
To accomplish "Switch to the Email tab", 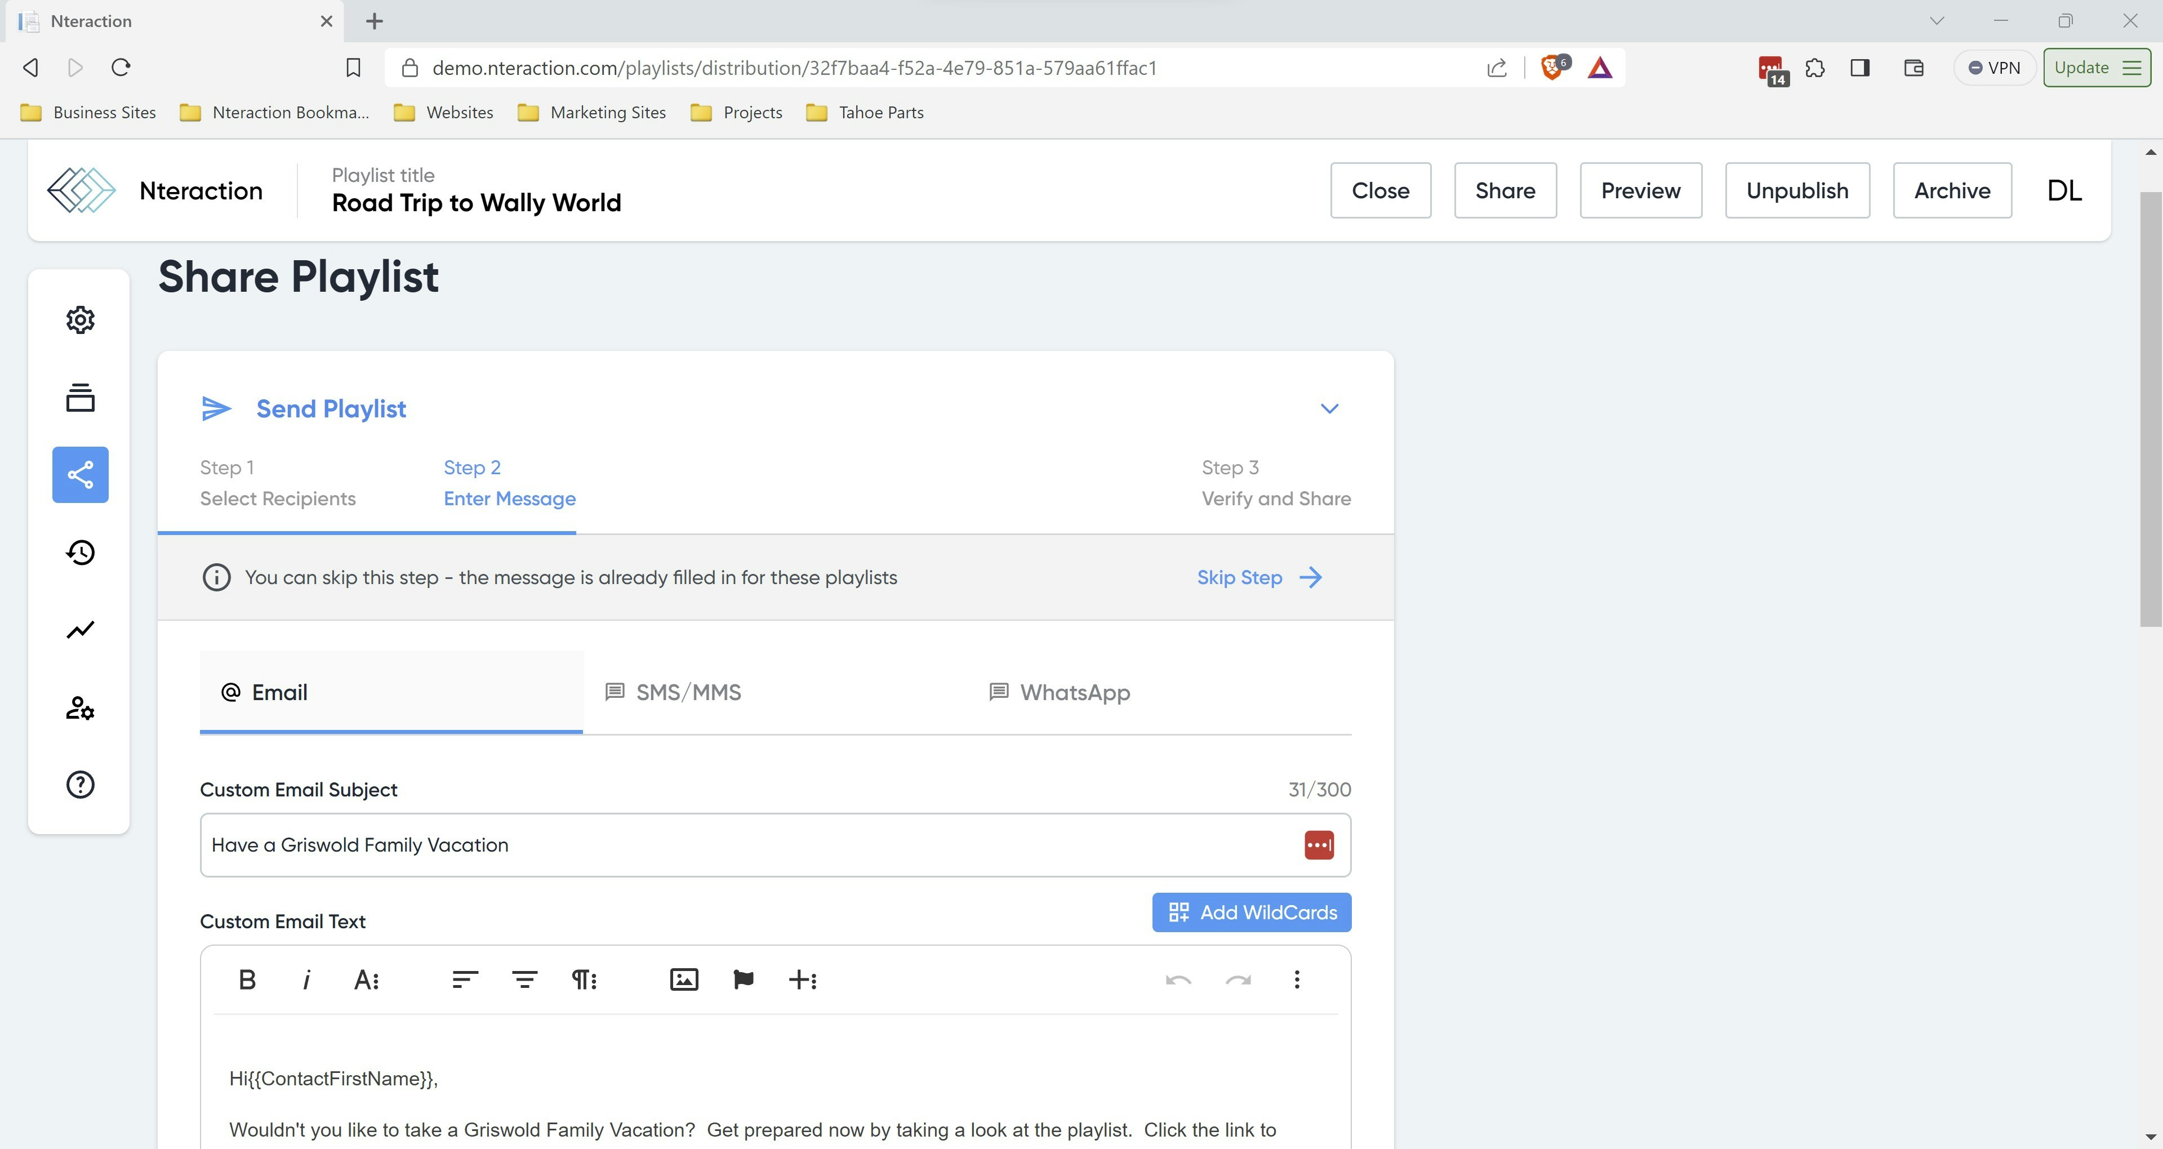I will pyautogui.click(x=391, y=692).
